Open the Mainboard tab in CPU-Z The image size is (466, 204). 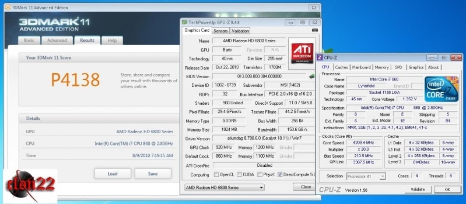[x=362, y=67]
